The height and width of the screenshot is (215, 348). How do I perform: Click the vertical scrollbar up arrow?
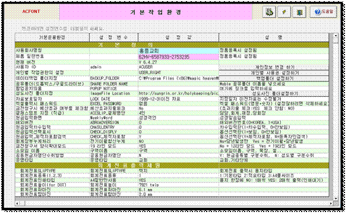(x=336, y=36)
